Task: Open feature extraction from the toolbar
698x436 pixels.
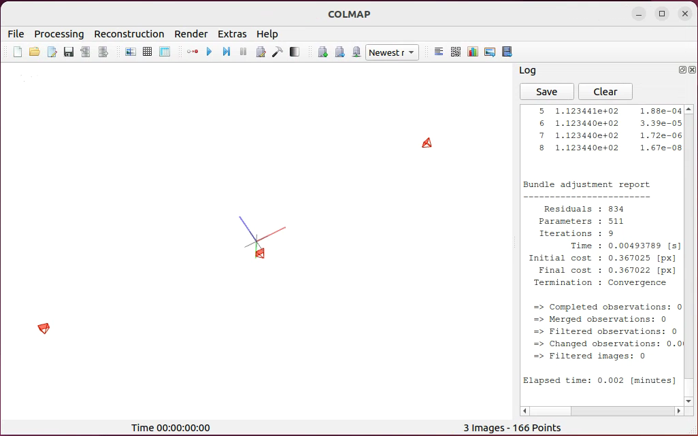Action: (x=131, y=52)
